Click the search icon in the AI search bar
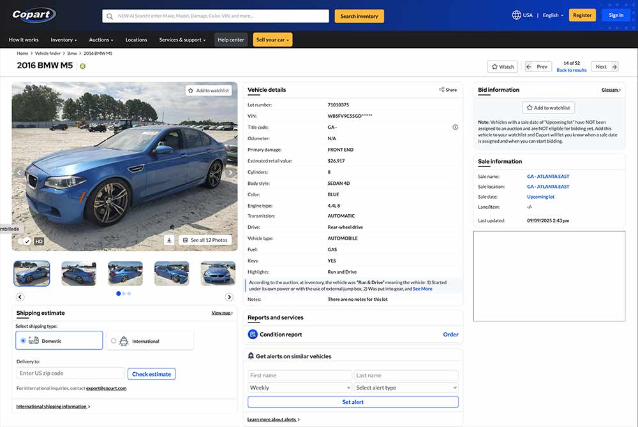The image size is (638, 427). (110, 16)
